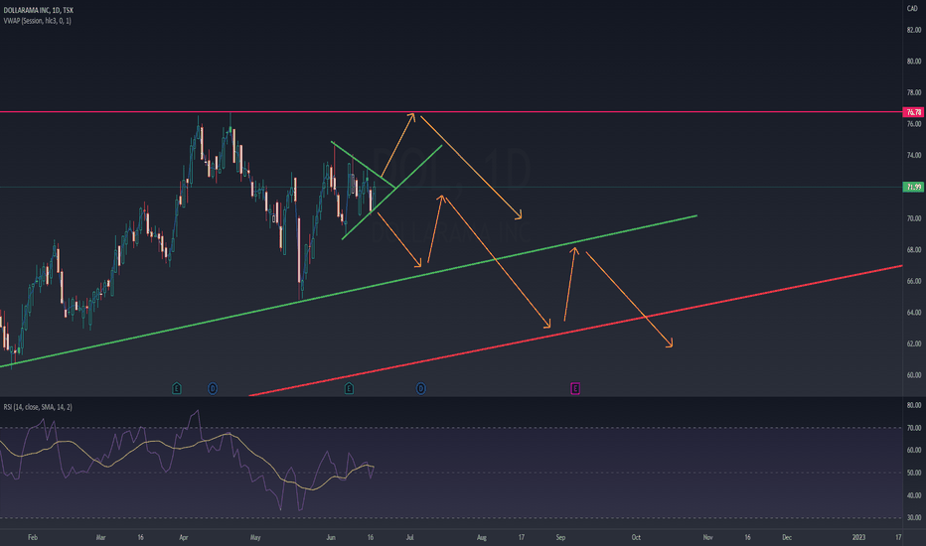This screenshot has width=926, height=546.
Task: Click the May label on time axis
Action: (x=255, y=538)
